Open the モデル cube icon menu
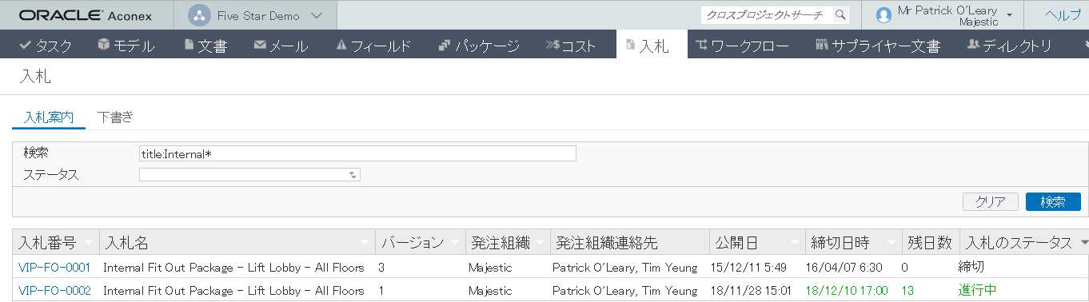Image resolution: width=1089 pixels, height=302 pixels. [x=126, y=46]
